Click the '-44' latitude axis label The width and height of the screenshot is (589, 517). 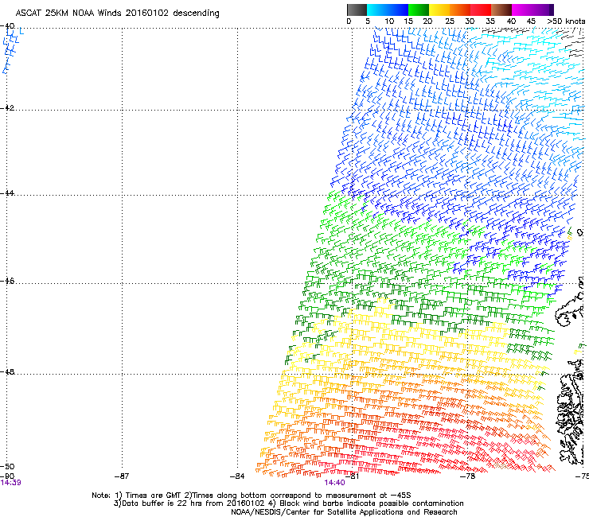tap(7, 193)
